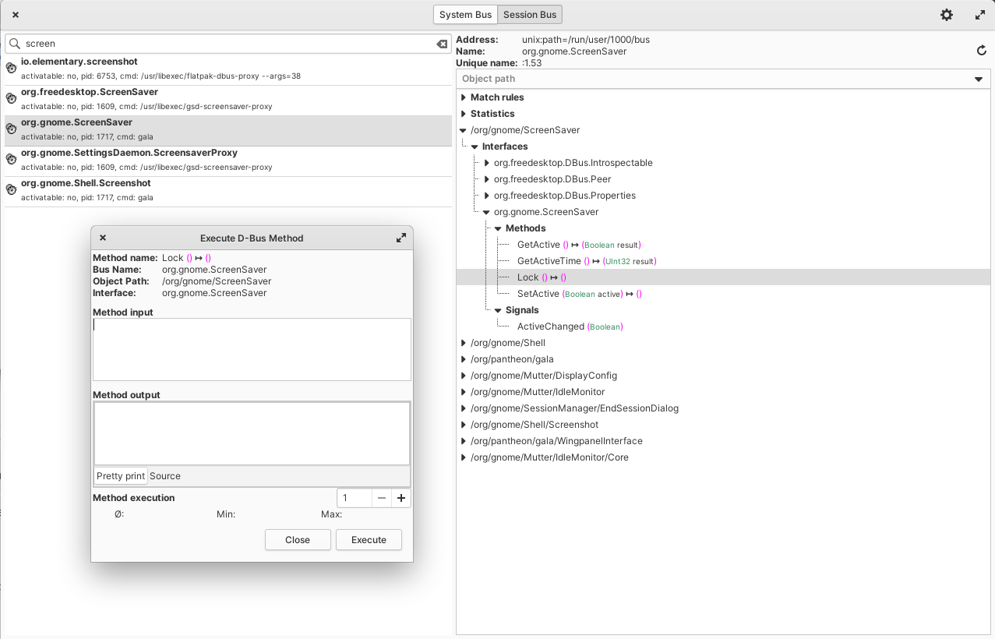Collapse the Interfaces node
Screen dimensions: 995x639
coord(475,147)
